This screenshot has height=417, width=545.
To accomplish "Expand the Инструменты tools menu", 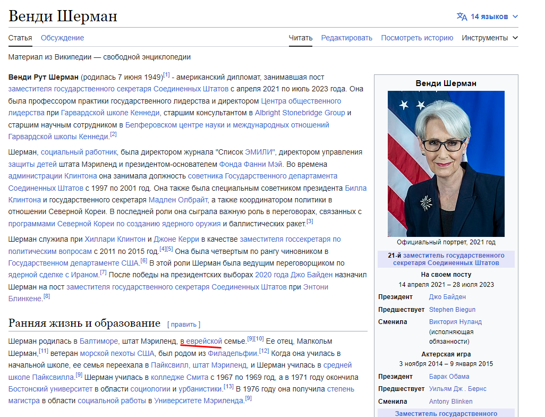I will tap(489, 38).
